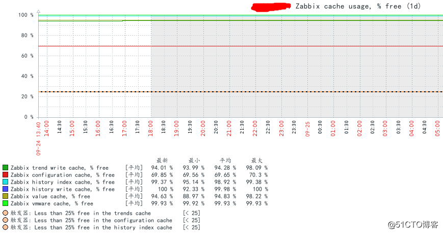Click minimum value 93.99 % of trend write cache
Viewport: 443px width, 234px height.
[194, 168]
